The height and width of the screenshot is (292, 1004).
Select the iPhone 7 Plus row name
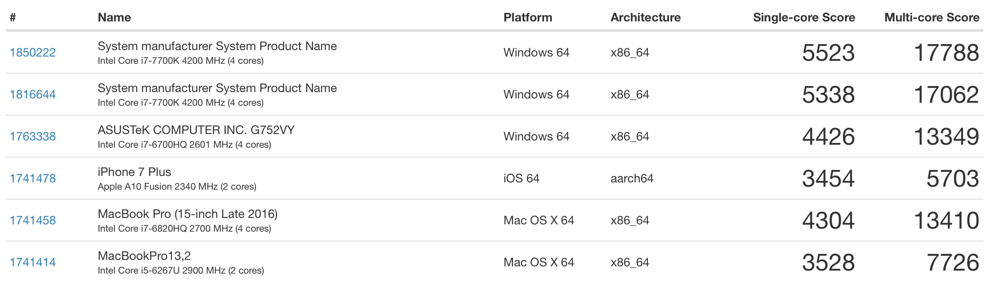pyautogui.click(x=134, y=172)
